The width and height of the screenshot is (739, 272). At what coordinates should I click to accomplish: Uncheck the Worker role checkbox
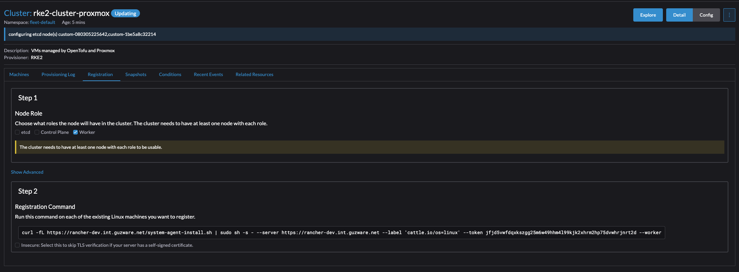click(x=75, y=132)
